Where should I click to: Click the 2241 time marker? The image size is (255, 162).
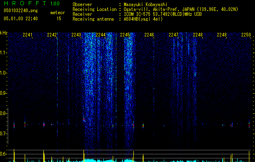point(28,35)
